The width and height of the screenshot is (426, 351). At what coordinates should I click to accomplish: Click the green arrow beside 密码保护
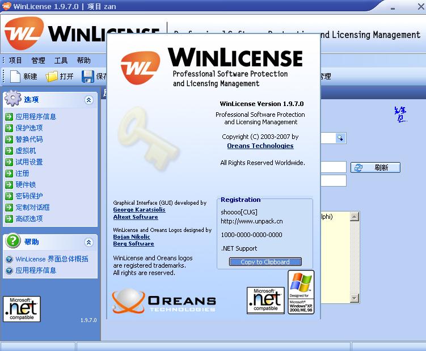click(9, 196)
